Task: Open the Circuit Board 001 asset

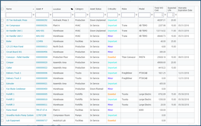Action: (14, 52)
